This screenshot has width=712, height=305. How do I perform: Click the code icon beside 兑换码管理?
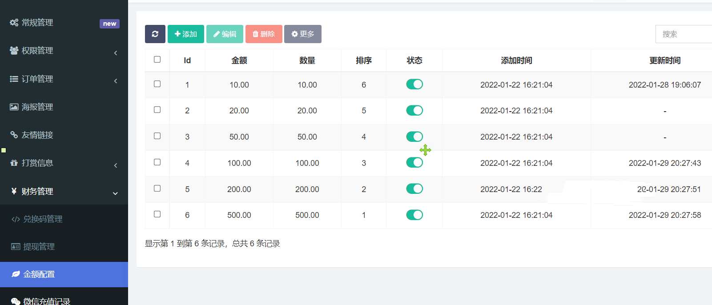(x=16, y=219)
